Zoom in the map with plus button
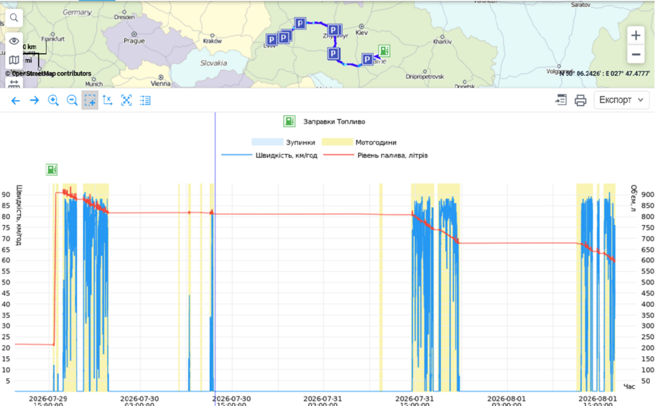This screenshot has width=655, height=406. 635,36
